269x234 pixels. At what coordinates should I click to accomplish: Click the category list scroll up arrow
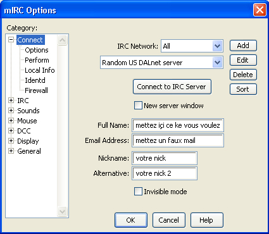click(x=63, y=40)
